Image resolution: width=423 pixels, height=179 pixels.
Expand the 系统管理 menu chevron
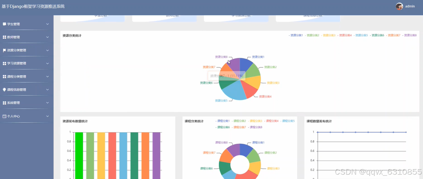pyautogui.click(x=48, y=103)
